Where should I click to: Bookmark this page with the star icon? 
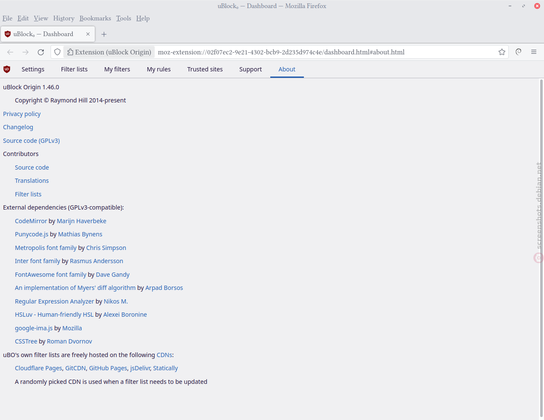pos(502,52)
